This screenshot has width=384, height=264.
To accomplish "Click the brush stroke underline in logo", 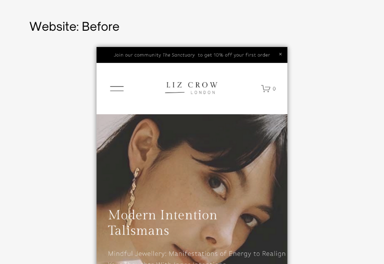I will (x=175, y=93).
